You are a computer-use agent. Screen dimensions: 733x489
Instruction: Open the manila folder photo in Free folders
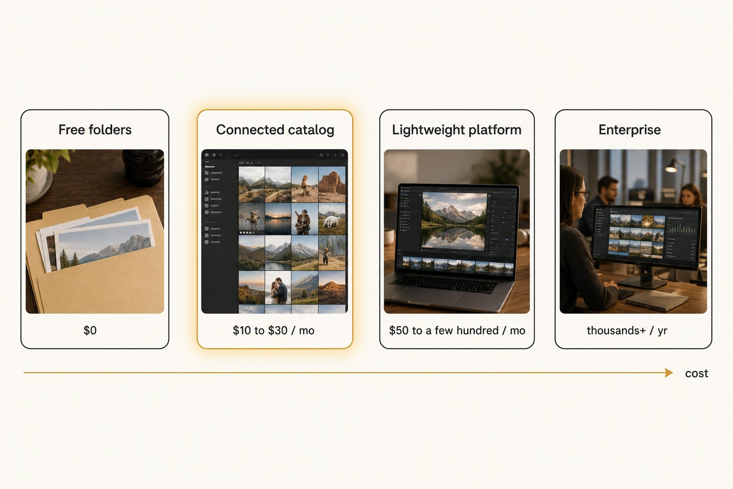[x=95, y=232]
